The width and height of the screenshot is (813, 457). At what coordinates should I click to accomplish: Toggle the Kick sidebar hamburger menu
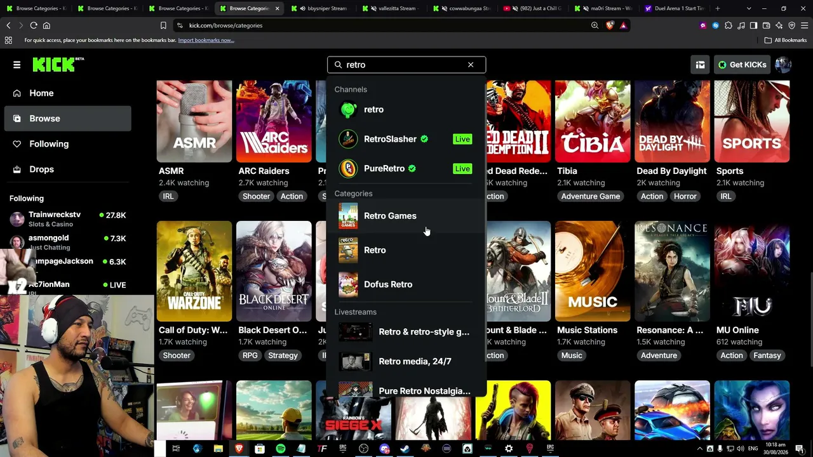click(17, 65)
